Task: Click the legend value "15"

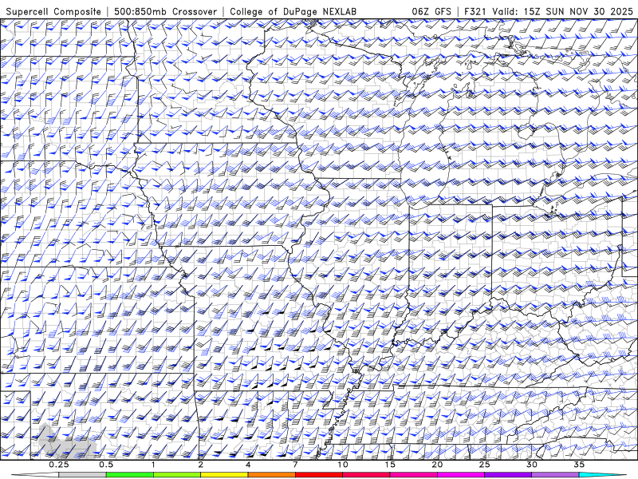Action: 390,465
